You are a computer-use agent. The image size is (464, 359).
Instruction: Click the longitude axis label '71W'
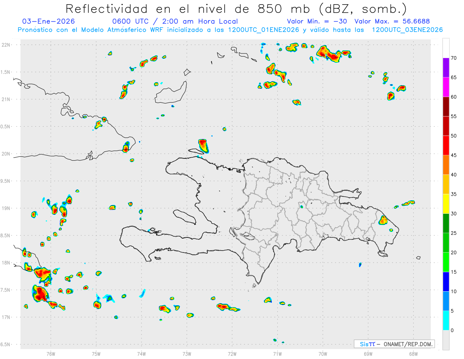point(277,354)
